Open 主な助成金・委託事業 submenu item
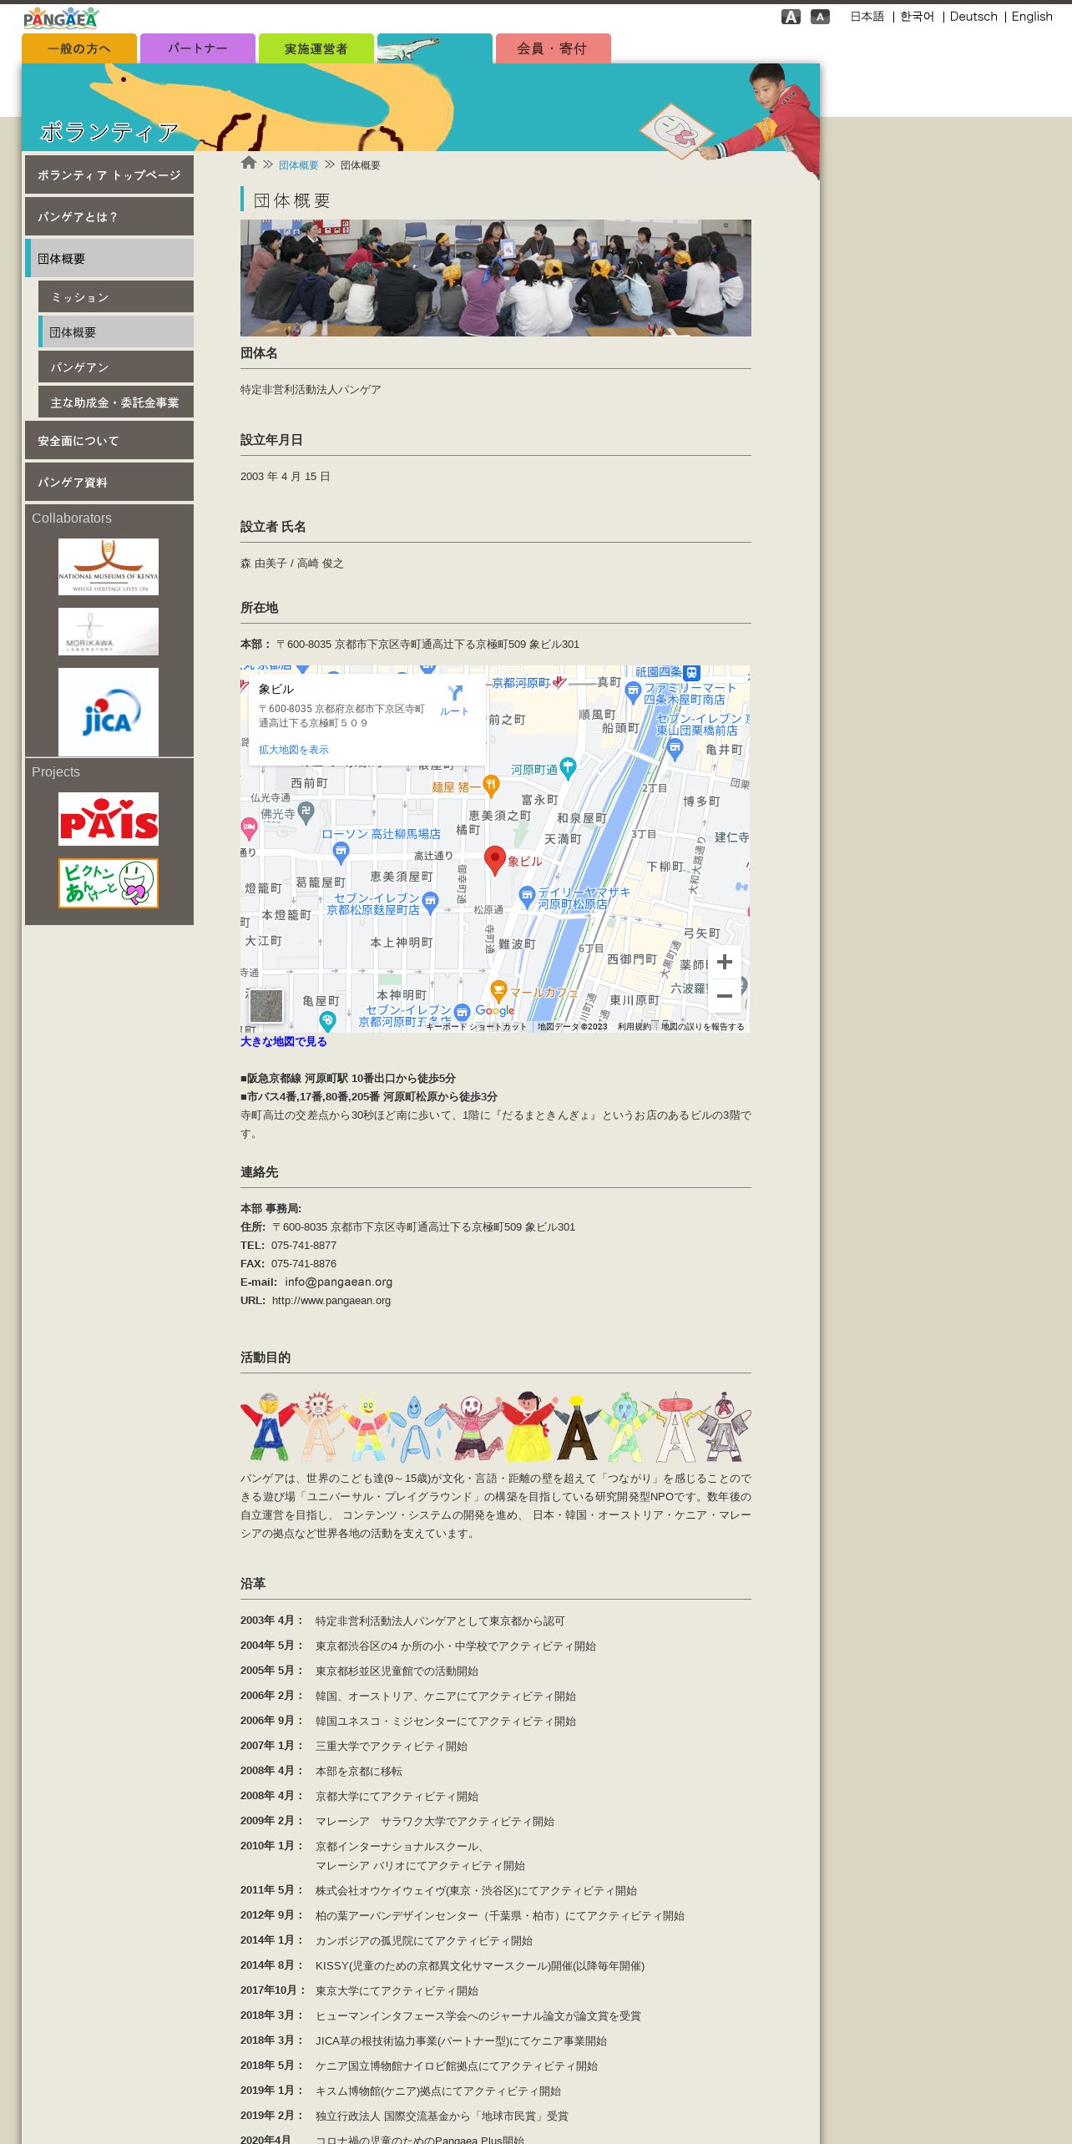 tap(116, 402)
